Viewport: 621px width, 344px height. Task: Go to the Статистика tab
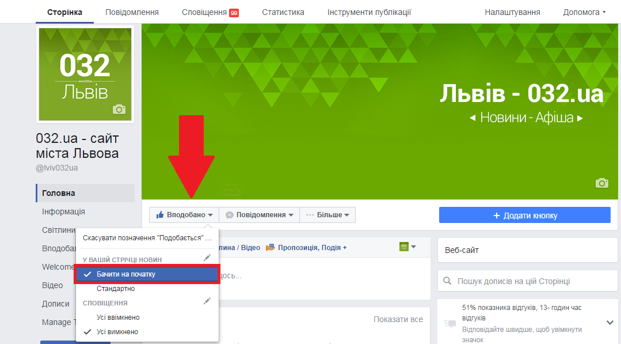pyautogui.click(x=283, y=12)
